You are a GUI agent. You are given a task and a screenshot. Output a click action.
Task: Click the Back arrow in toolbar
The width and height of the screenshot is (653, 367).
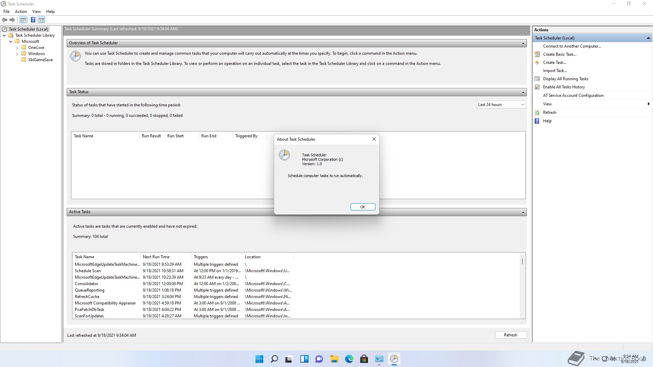click(x=4, y=20)
